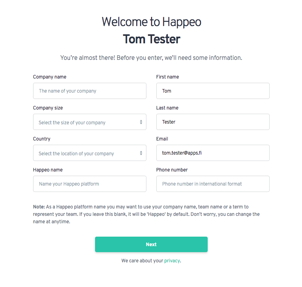Click the "Company name" label
This screenshot has height=287, width=302.
(50, 77)
